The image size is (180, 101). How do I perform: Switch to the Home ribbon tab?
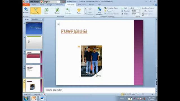[x=34, y=5]
